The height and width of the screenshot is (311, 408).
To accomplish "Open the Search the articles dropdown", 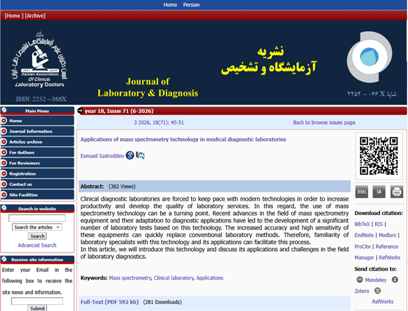I will (x=37, y=227).
